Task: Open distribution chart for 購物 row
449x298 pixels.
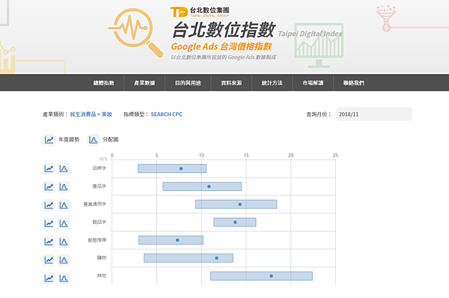Action: click(x=64, y=260)
